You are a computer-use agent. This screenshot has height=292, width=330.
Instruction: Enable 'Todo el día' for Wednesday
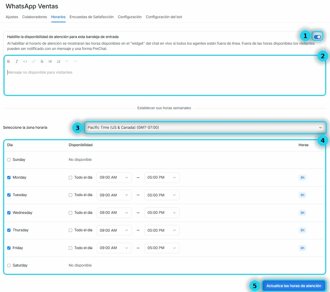pyautogui.click(x=70, y=213)
